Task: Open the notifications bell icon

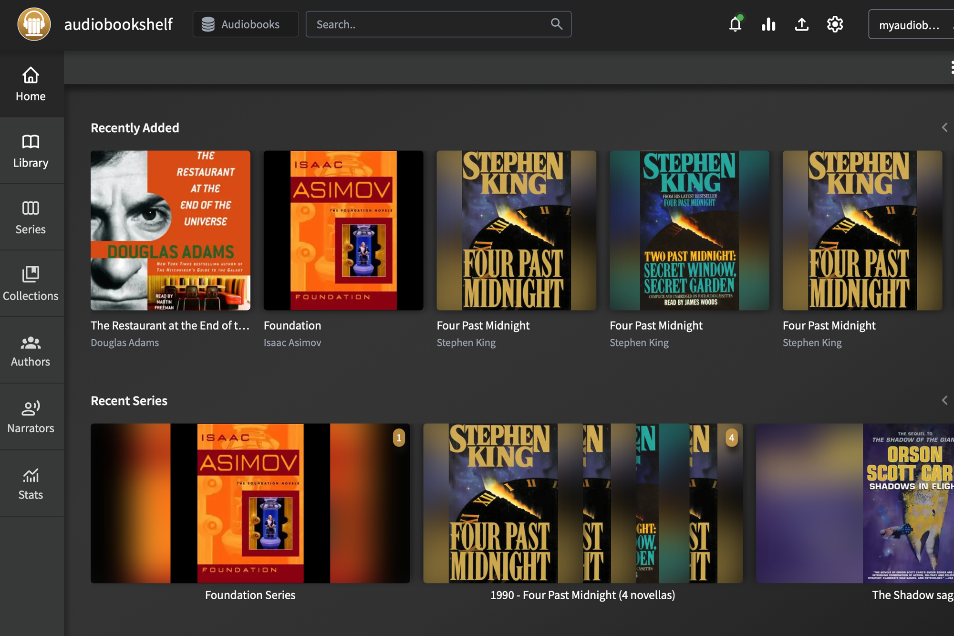Action: 735,24
